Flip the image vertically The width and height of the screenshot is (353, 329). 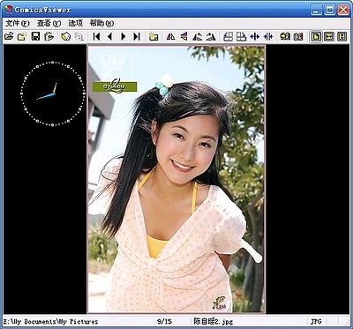click(184, 37)
